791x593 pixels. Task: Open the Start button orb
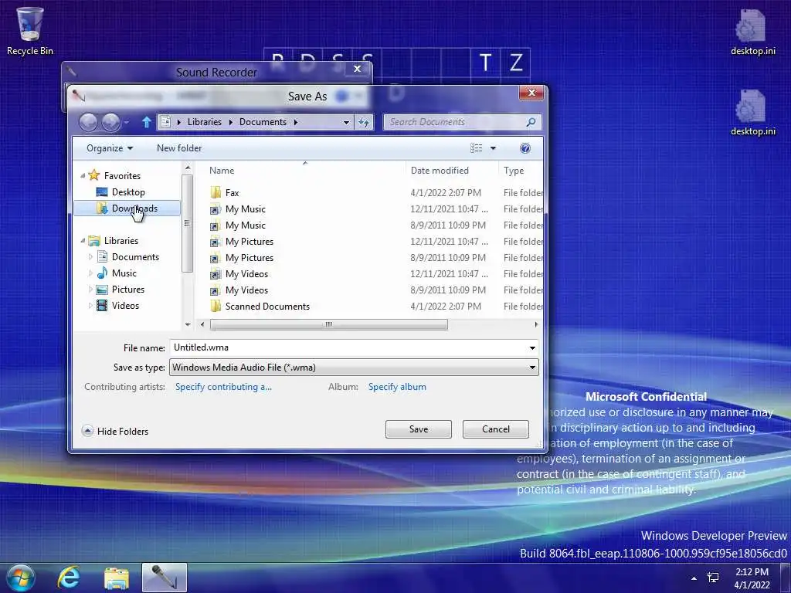tap(21, 578)
